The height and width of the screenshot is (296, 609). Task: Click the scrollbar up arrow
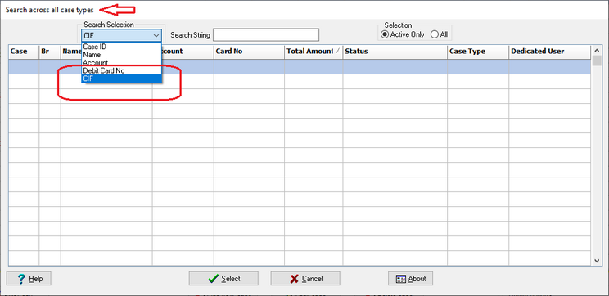tap(597, 50)
